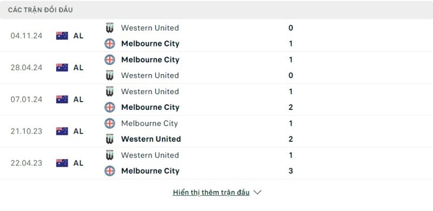Screen dimensions: 433x211
Task: Click Australian flag icon for 22.04.23 match
Action: (62, 163)
